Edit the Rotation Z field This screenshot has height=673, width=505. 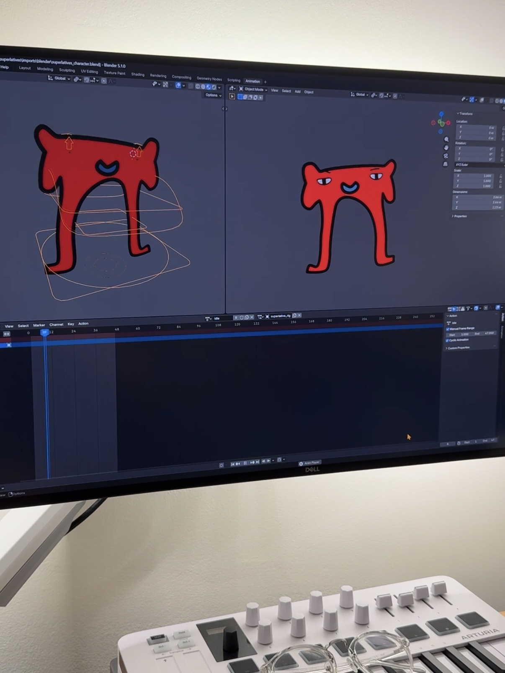475,159
